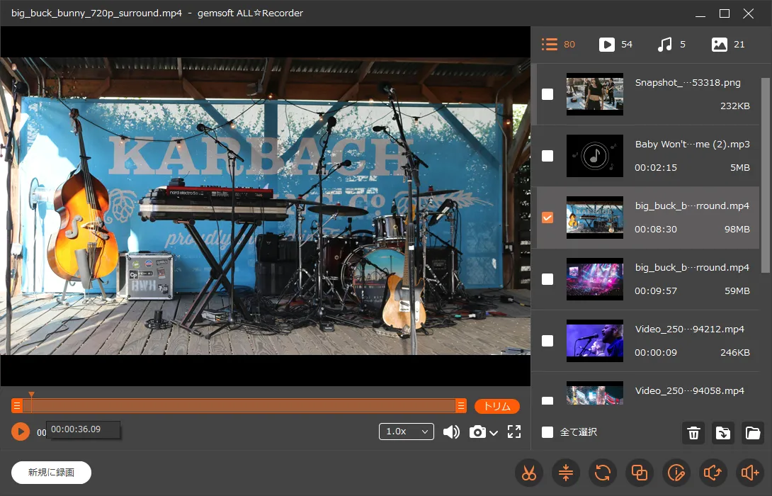Click the トリム trim button

coord(496,406)
